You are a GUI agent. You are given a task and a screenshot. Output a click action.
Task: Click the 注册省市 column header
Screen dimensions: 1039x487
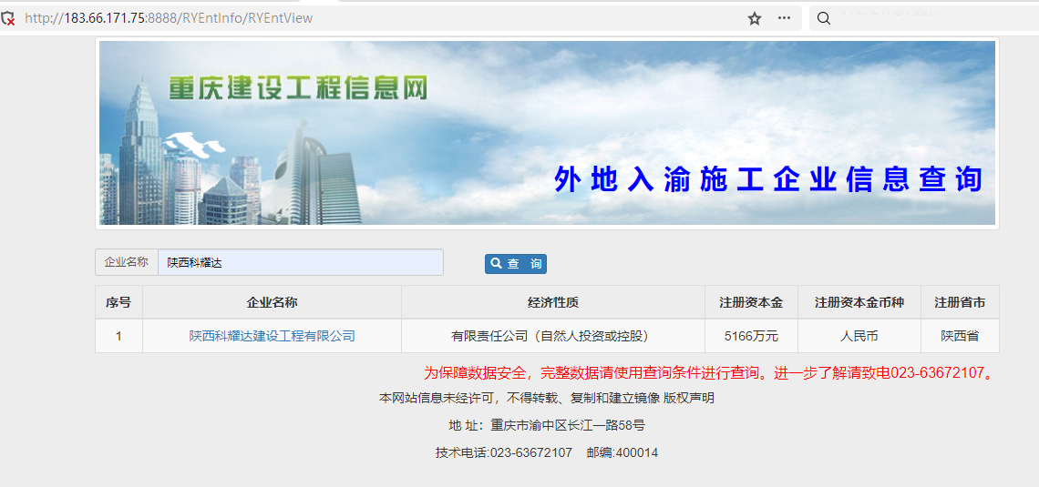point(960,302)
